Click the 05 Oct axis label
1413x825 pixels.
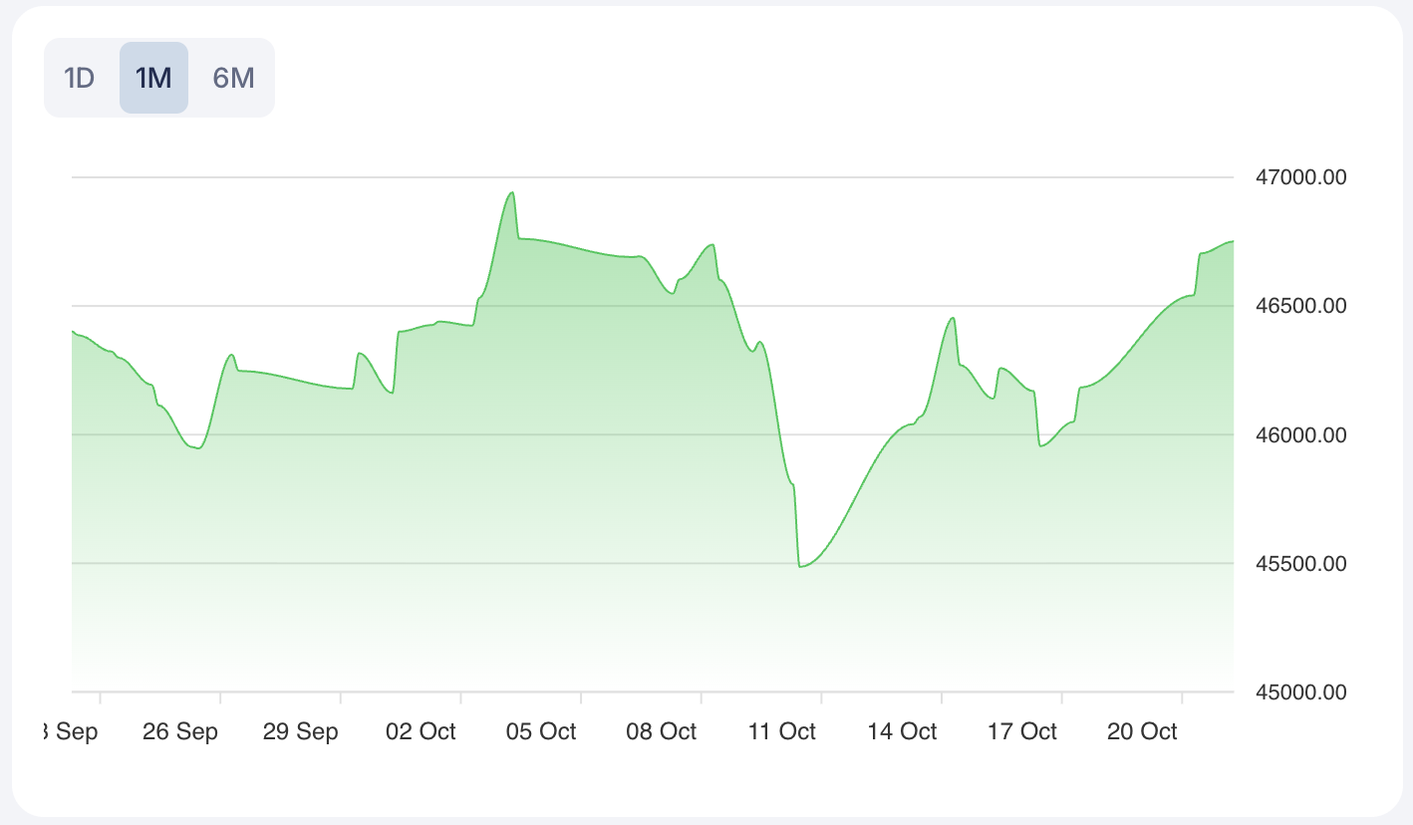click(x=541, y=731)
